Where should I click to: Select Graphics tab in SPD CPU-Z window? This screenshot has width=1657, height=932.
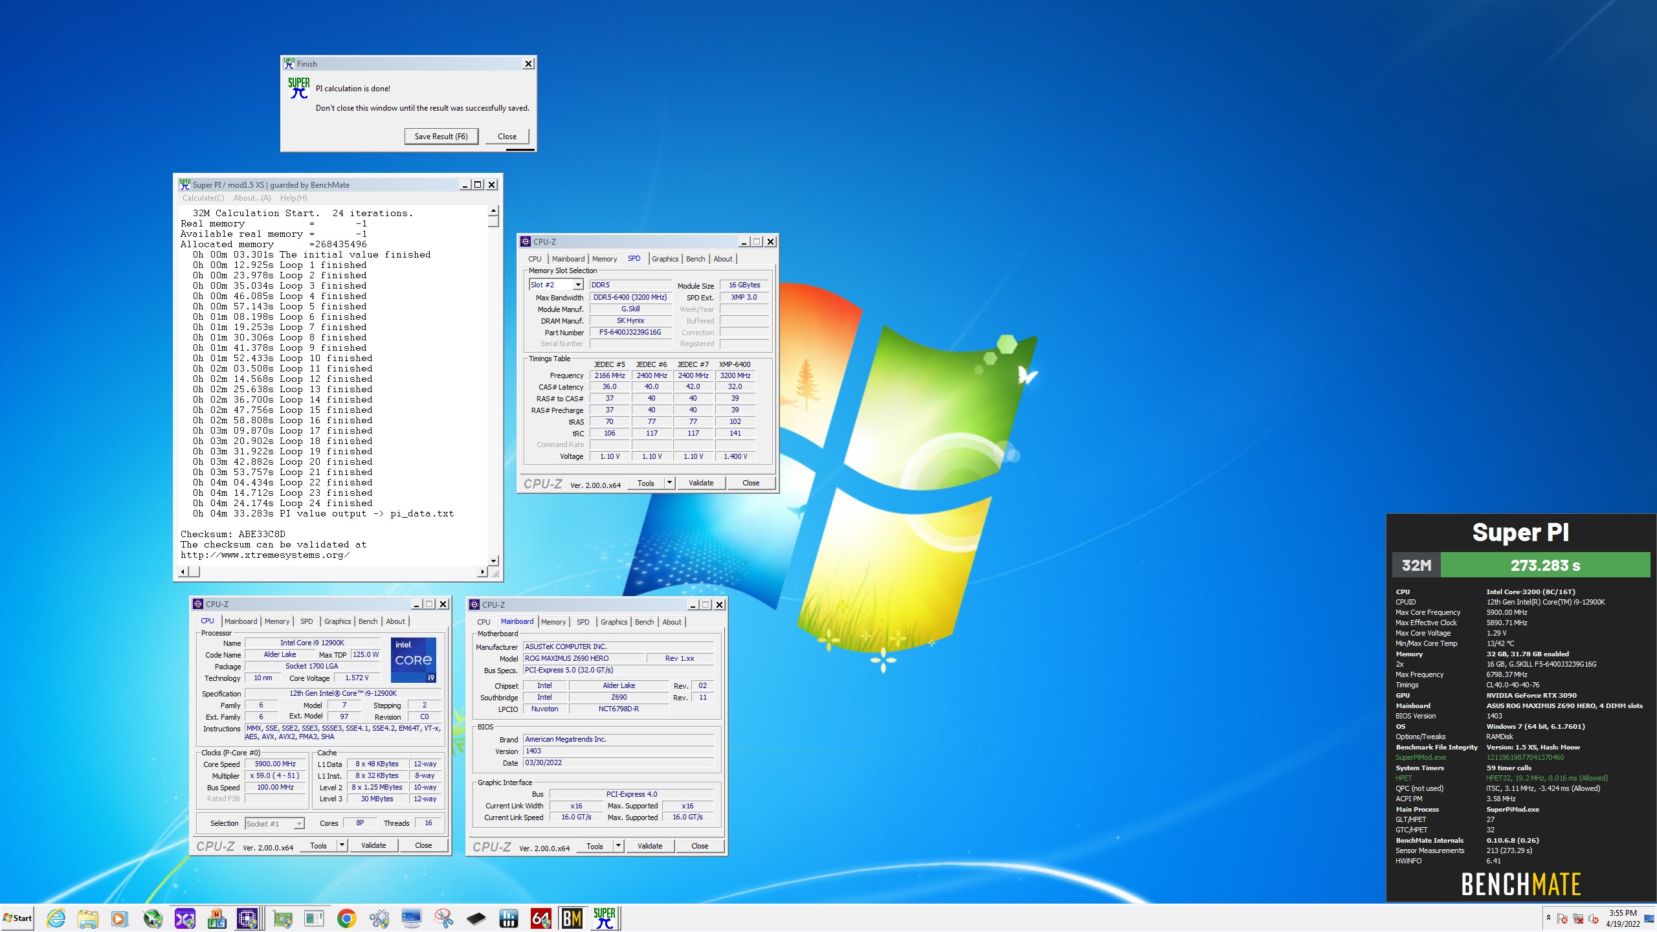pyautogui.click(x=665, y=259)
